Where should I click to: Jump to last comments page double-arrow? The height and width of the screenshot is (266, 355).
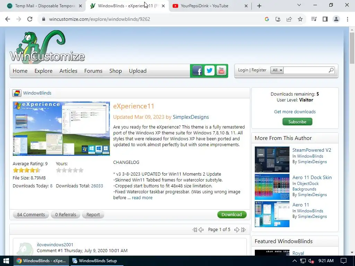[x=244, y=230]
